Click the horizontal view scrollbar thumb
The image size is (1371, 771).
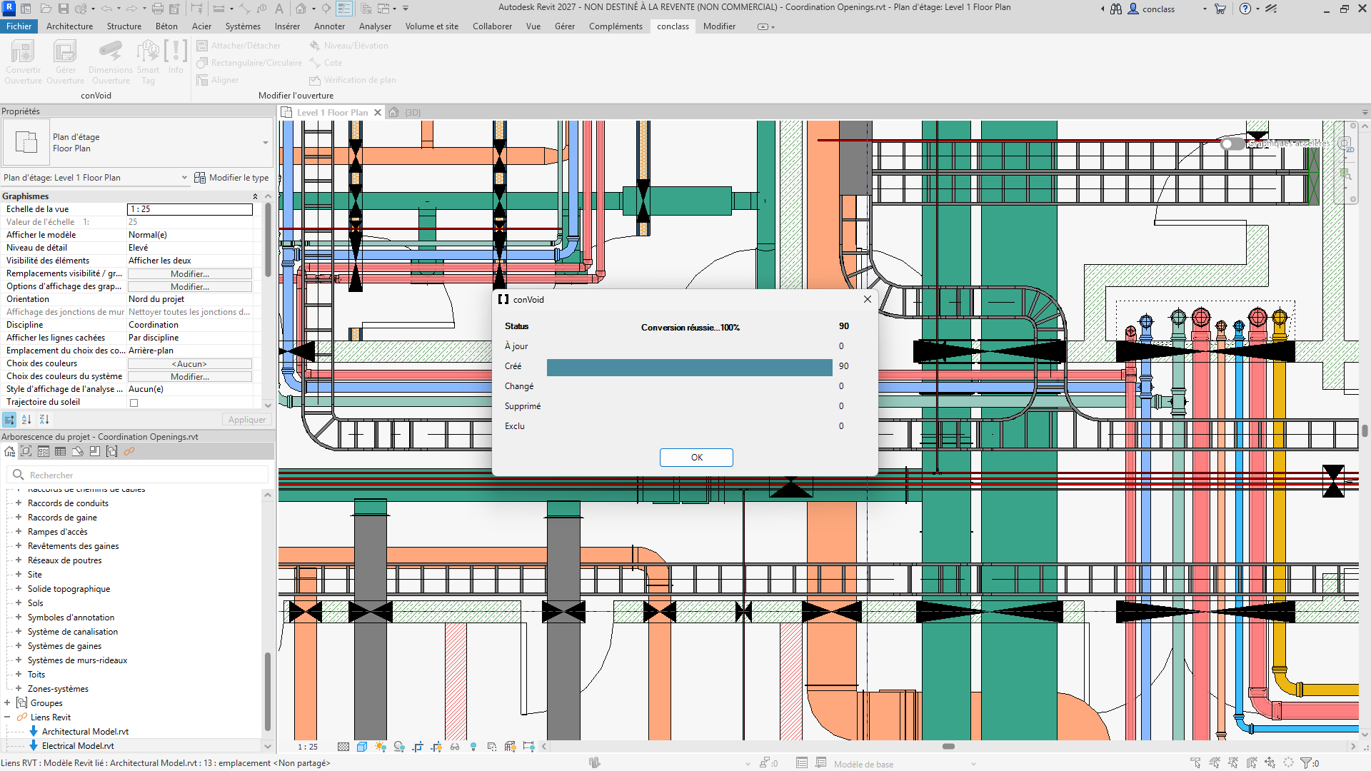tap(948, 747)
